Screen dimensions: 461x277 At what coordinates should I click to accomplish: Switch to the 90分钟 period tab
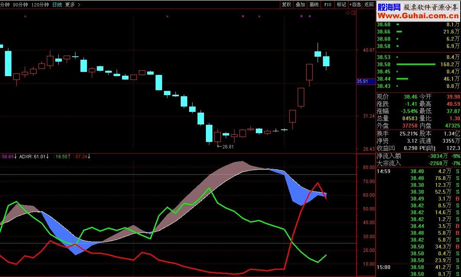[x=21, y=5]
